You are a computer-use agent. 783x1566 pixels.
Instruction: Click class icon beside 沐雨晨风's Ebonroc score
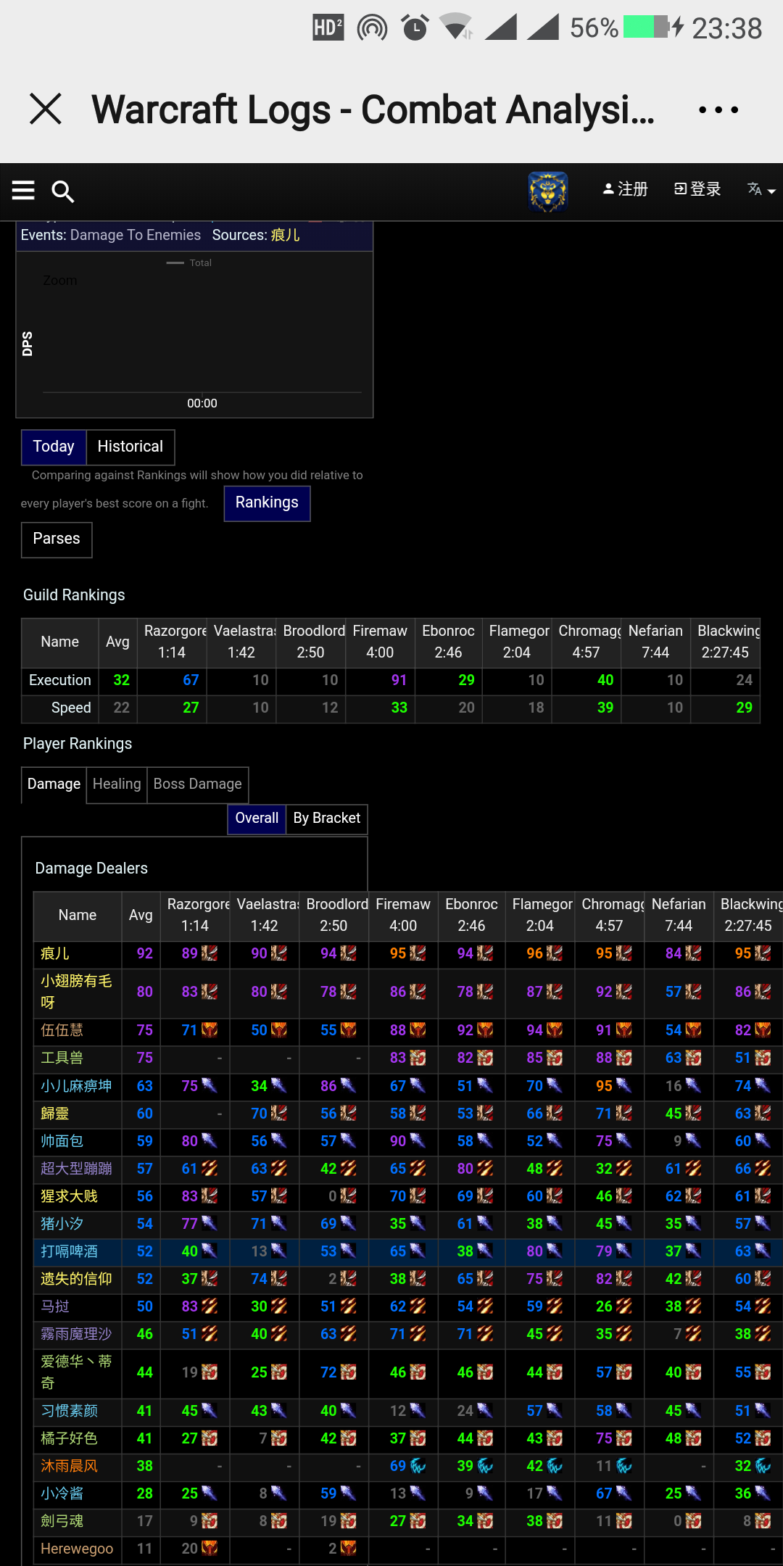click(x=485, y=1466)
